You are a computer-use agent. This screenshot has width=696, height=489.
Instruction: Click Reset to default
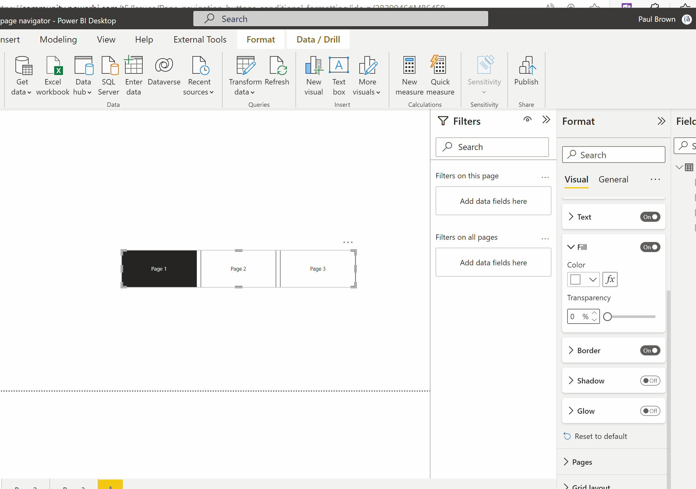pyautogui.click(x=596, y=436)
